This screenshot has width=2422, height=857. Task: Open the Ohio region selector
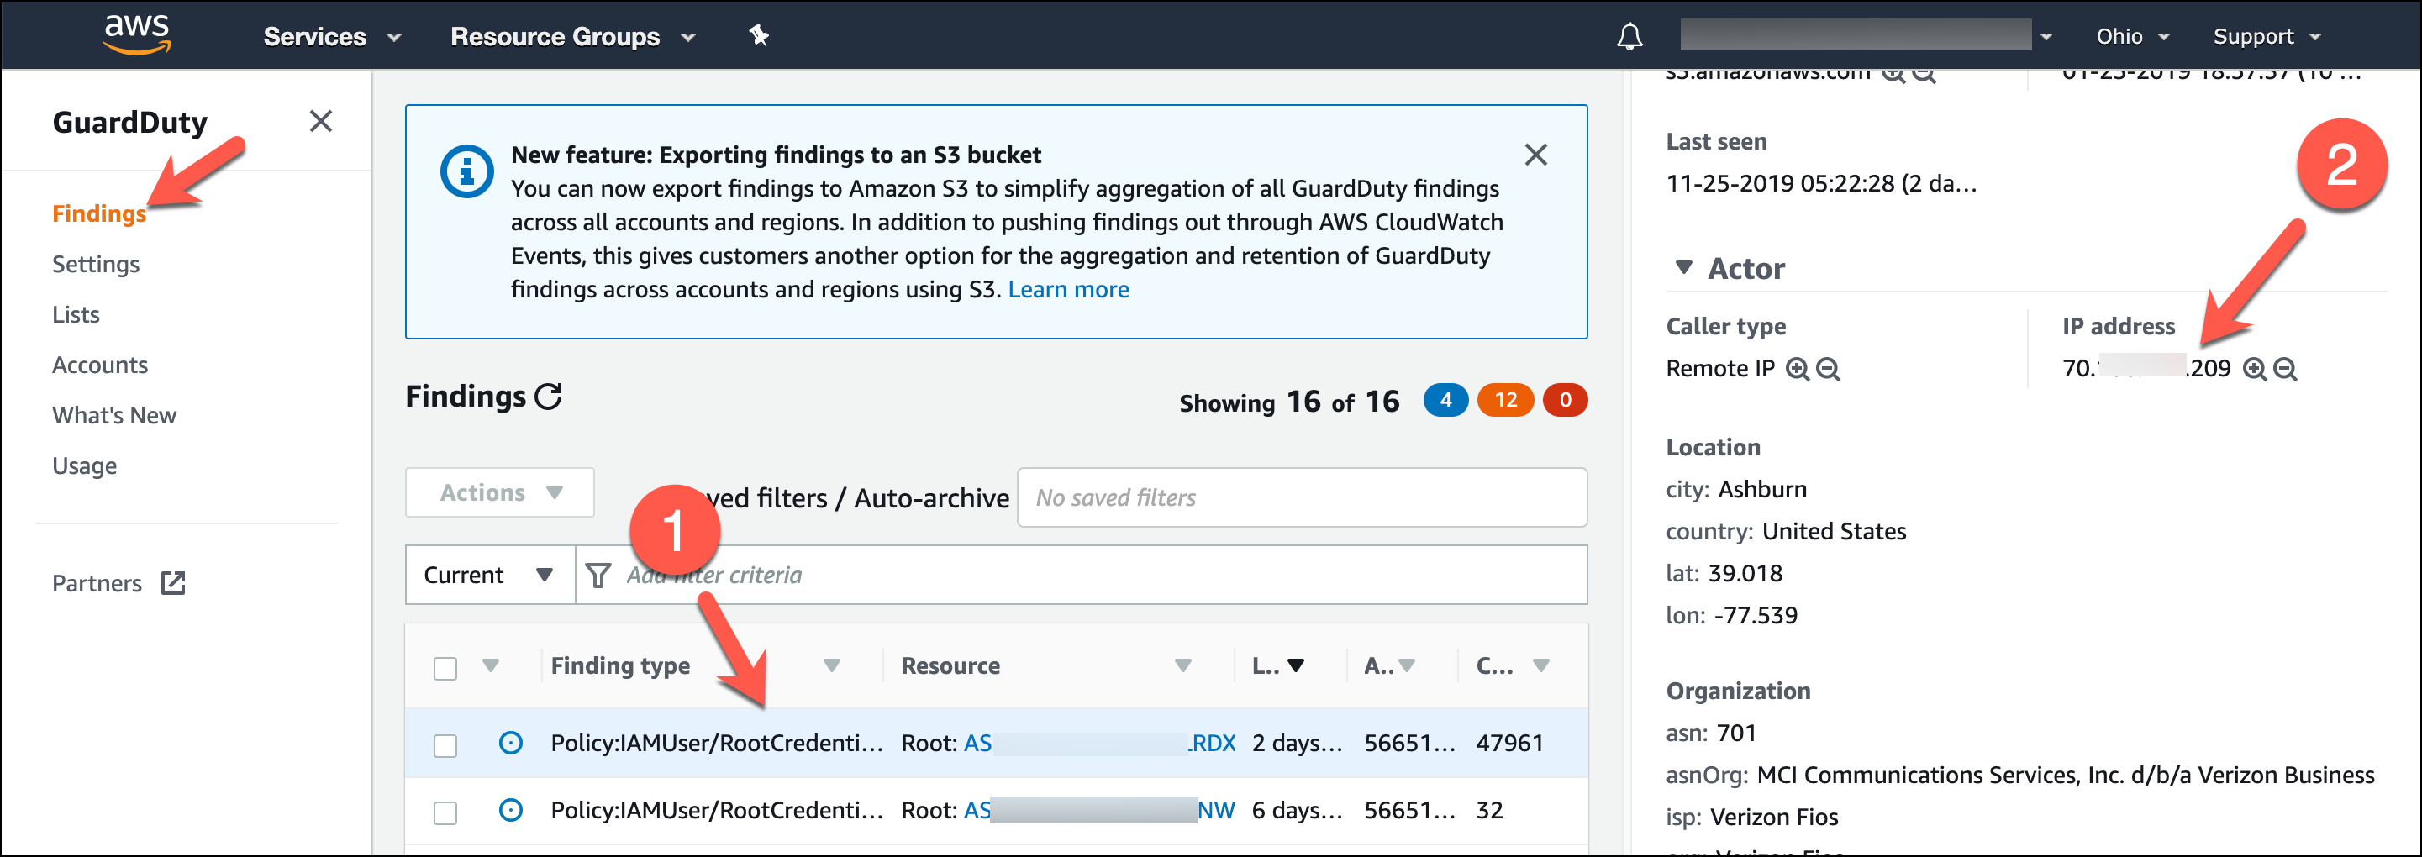(x=2132, y=37)
